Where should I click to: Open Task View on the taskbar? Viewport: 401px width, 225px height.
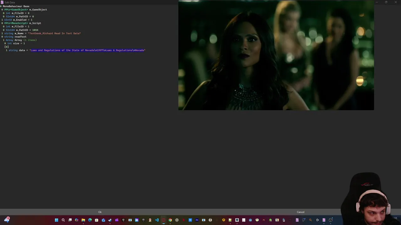[70, 220]
